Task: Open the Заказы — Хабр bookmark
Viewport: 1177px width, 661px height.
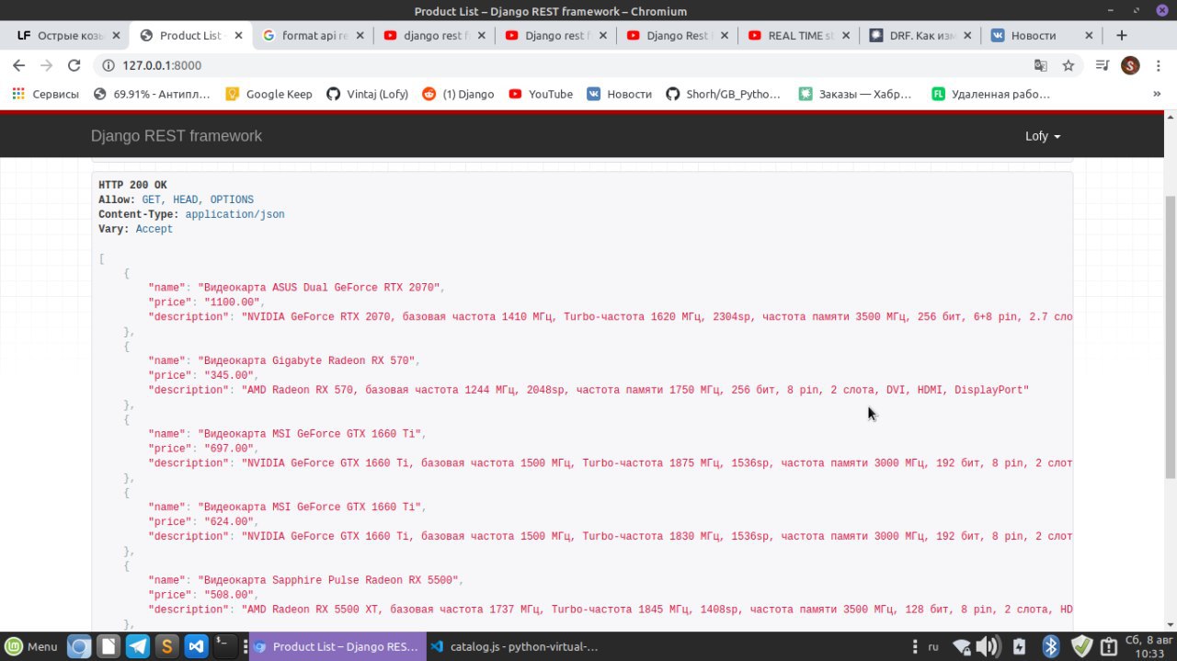Action: click(x=856, y=94)
